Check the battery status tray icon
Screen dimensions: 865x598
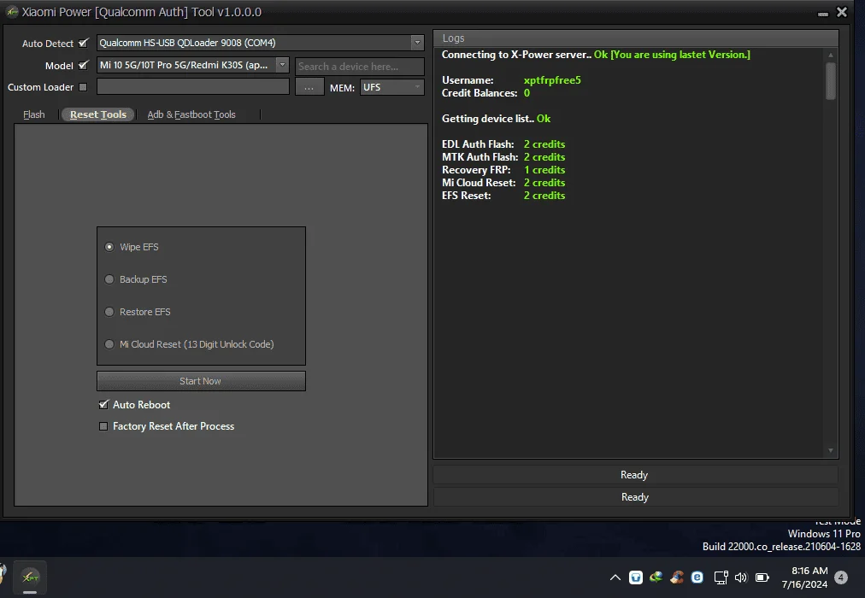click(x=762, y=577)
